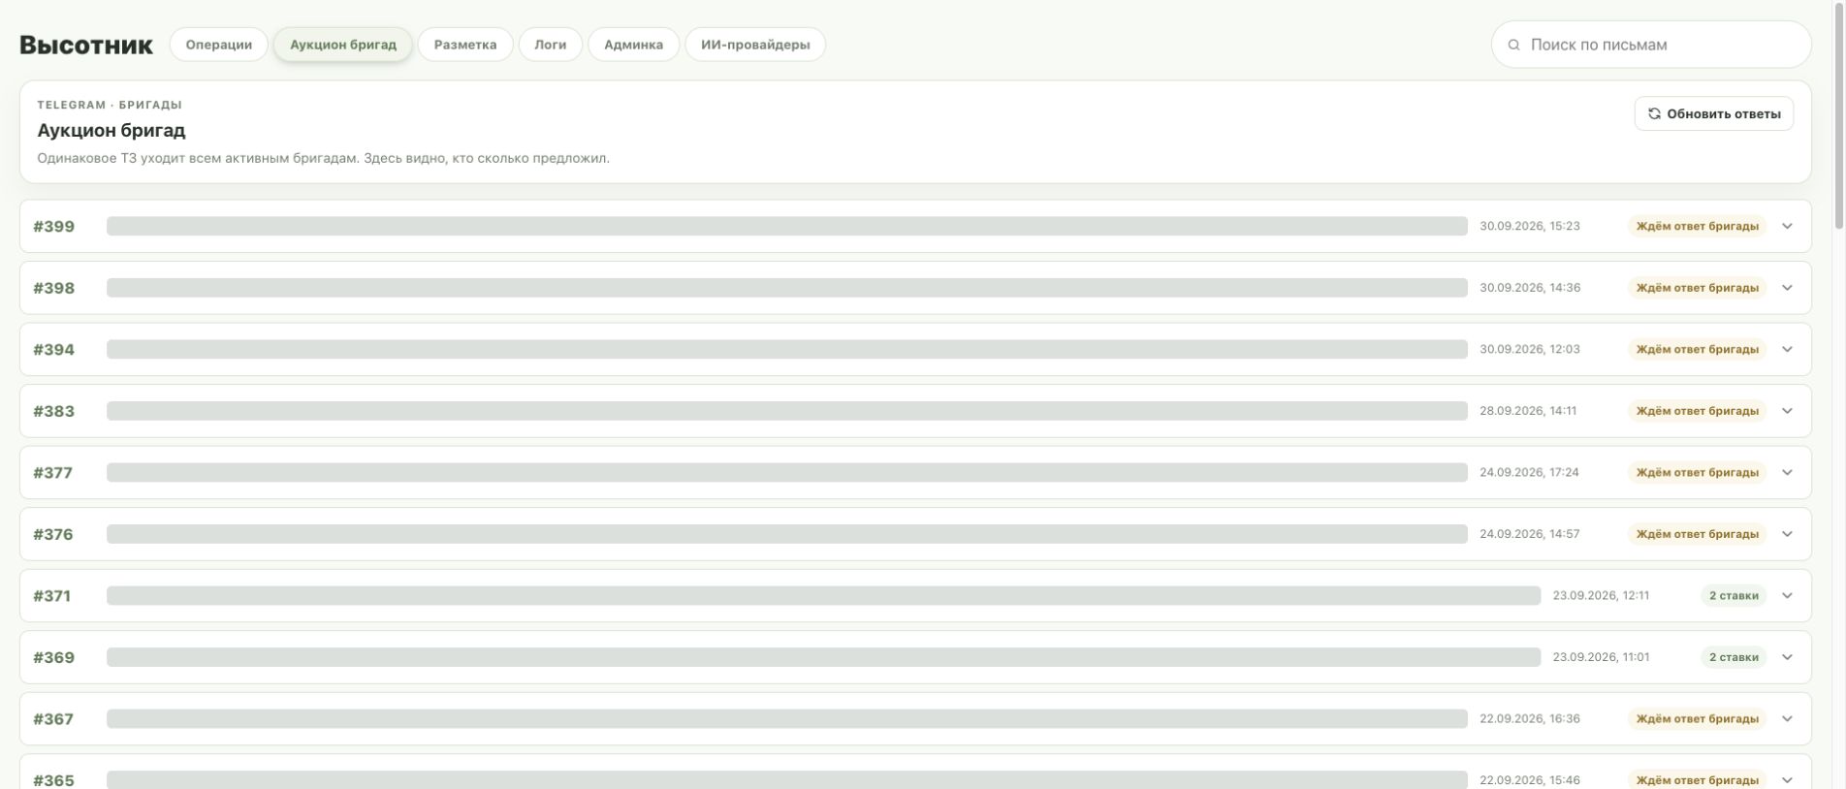Viewport: 1846px width, 789px height.
Task: Click the #367 auction number
Action: [53, 719]
